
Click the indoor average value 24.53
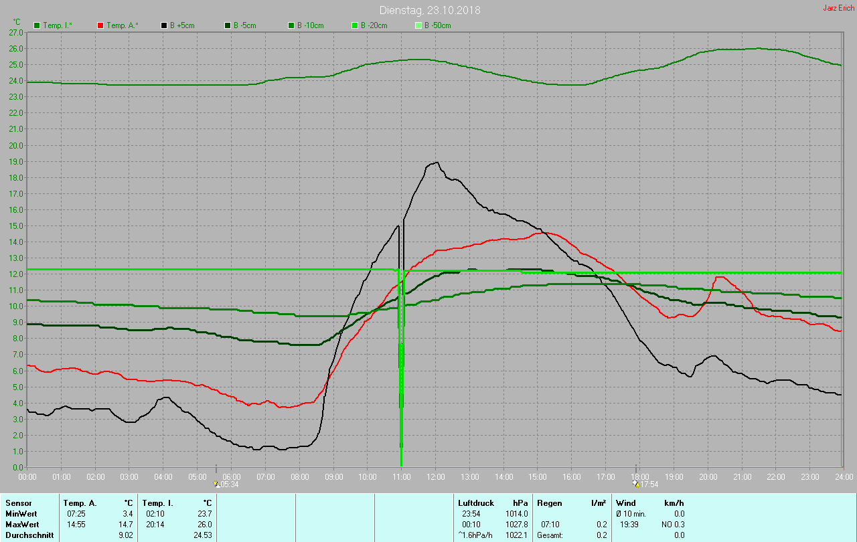click(202, 535)
